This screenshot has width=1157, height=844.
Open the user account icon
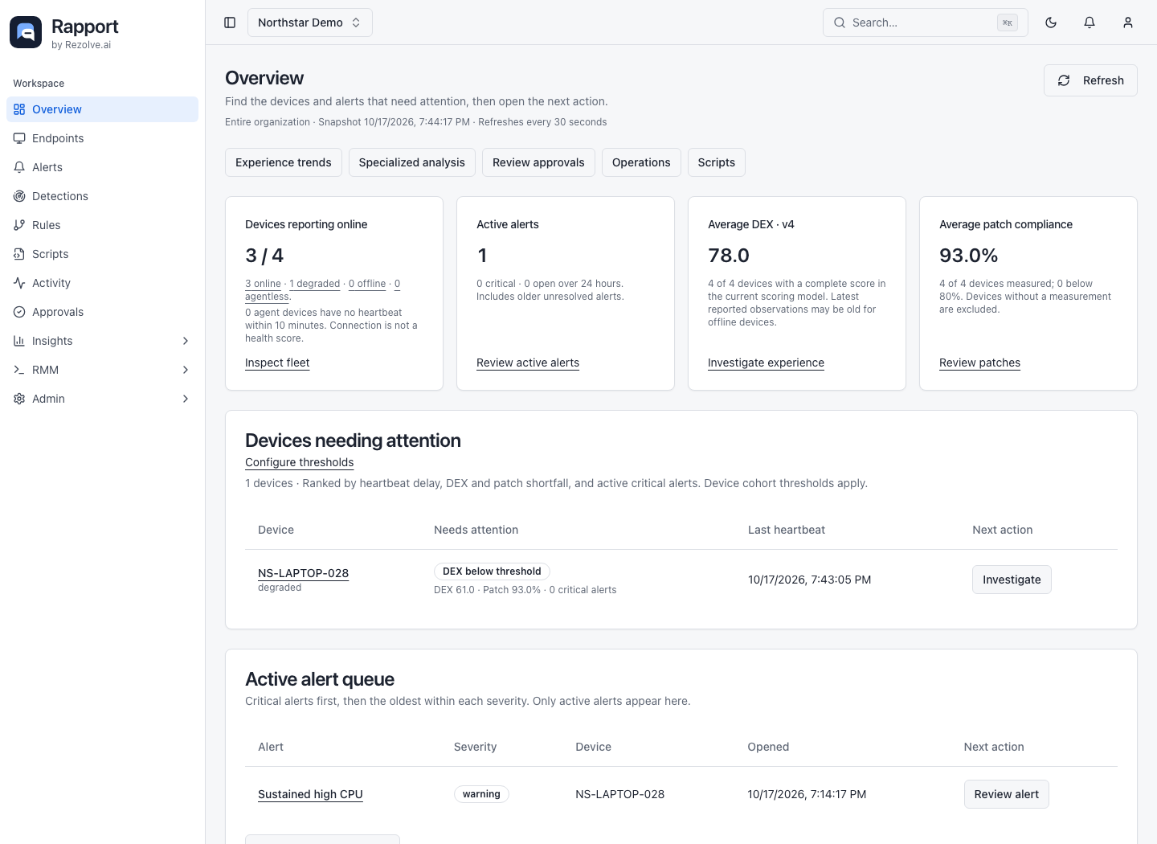pyautogui.click(x=1128, y=23)
